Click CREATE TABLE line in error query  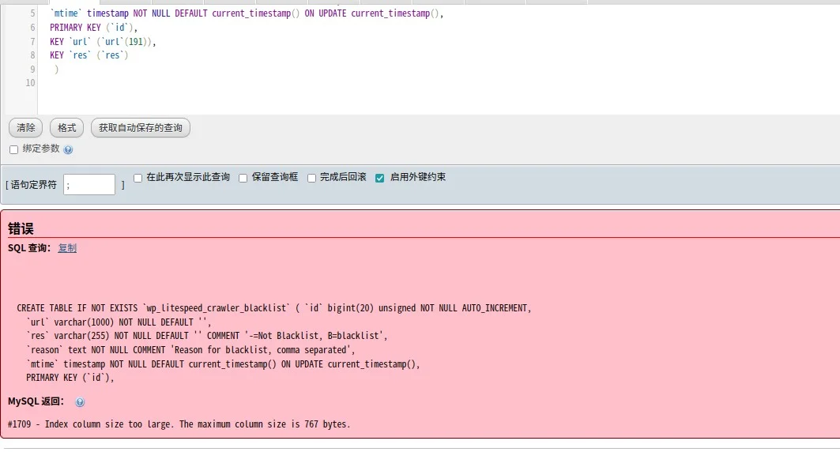click(x=273, y=308)
